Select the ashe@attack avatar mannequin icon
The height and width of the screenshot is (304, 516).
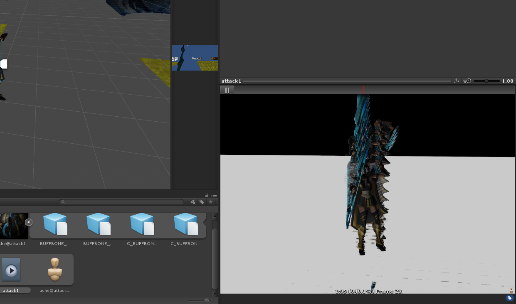(55, 270)
